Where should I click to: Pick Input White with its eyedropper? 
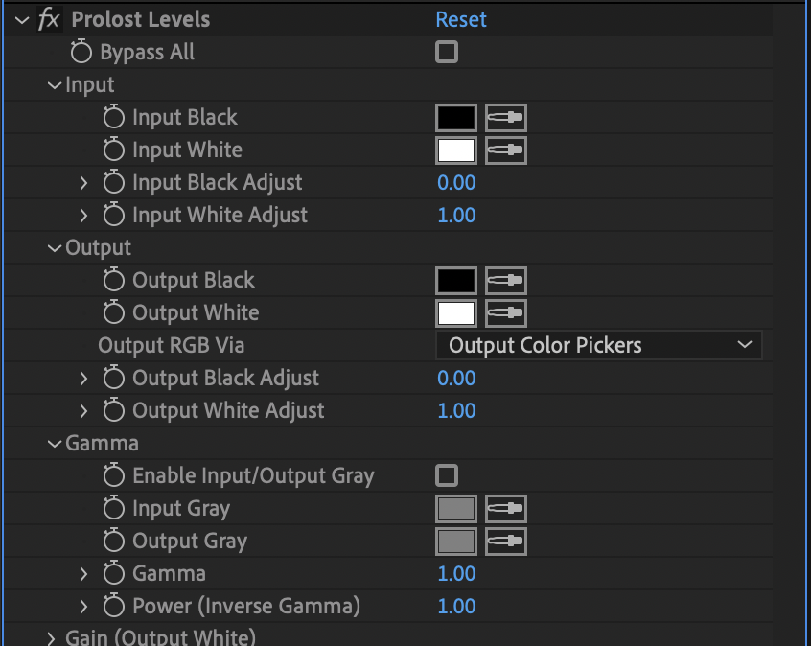tap(506, 150)
